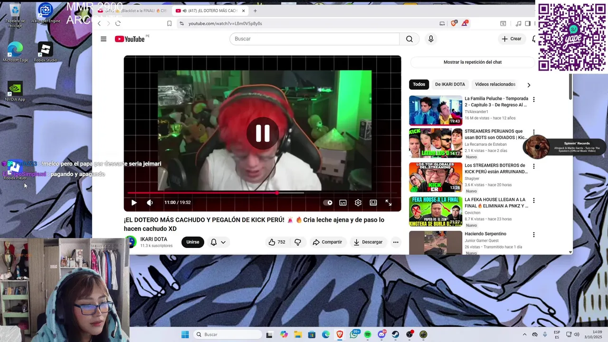Click the Compartir share button

[327, 242]
